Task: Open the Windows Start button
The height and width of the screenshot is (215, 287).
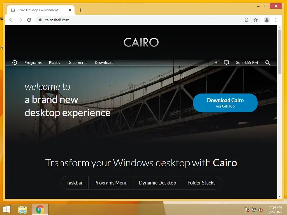Action: pos(7,209)
